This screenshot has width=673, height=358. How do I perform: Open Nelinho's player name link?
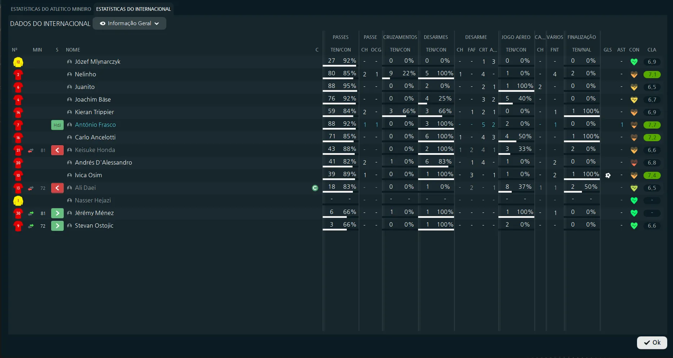coord(85,74)
